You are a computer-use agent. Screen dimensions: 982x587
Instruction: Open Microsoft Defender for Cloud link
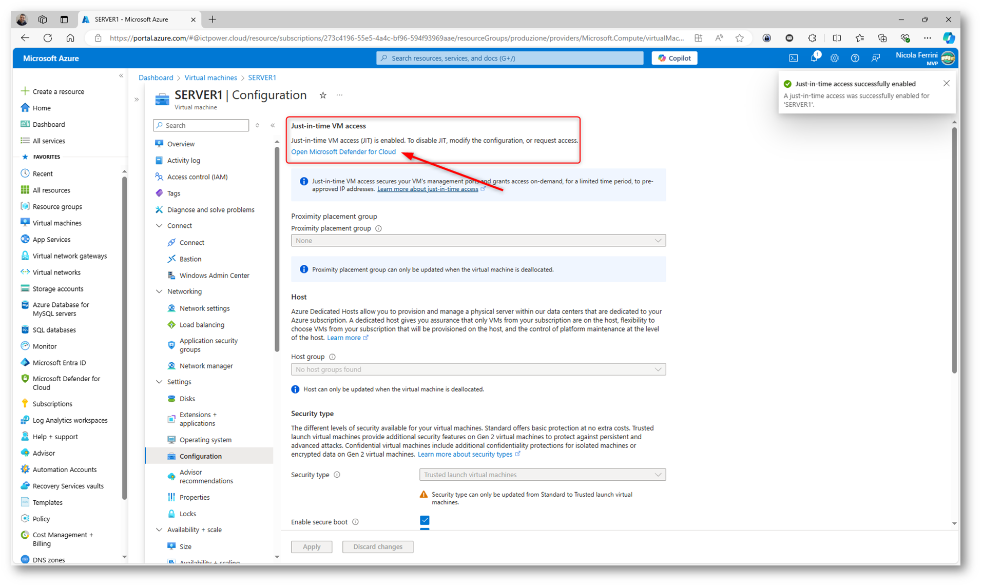(343, 152)
